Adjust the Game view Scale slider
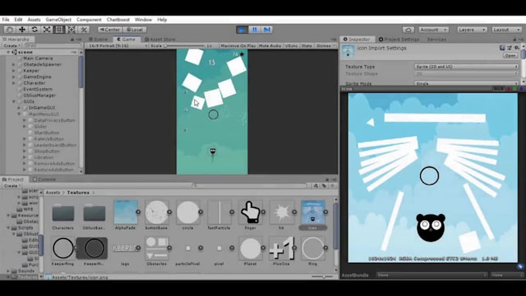Image resolution: width=526 pixels, height=296 pixels. (184, 46)
